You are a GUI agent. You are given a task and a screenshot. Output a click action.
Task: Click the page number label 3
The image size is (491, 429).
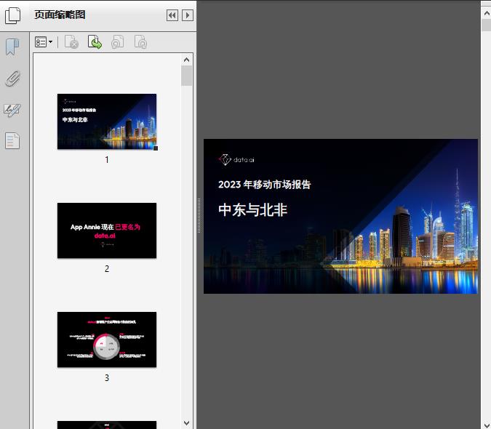point(107,378)
